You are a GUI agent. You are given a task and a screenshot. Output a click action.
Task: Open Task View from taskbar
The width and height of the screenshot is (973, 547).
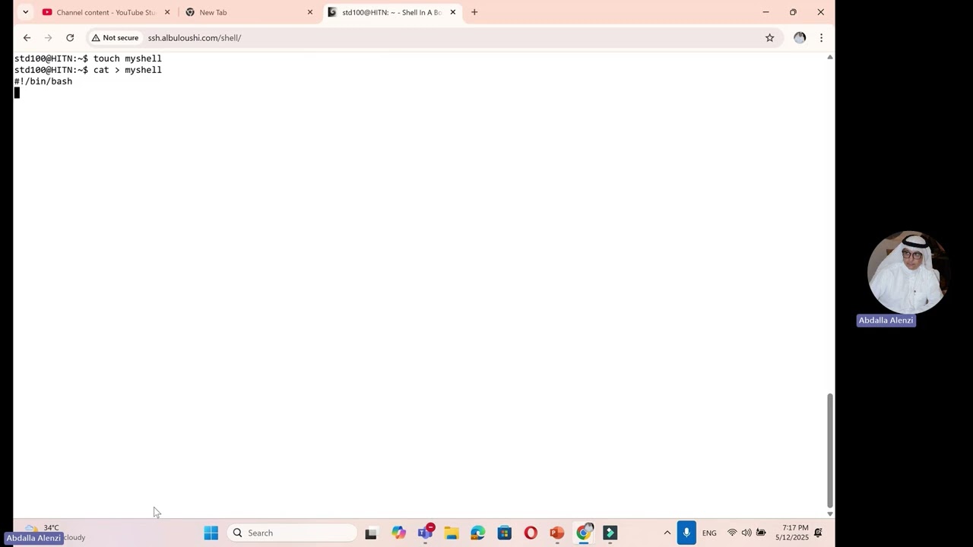(371, 533)
